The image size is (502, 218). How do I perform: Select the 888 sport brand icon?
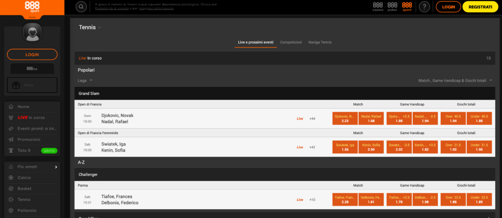point(407,6)
